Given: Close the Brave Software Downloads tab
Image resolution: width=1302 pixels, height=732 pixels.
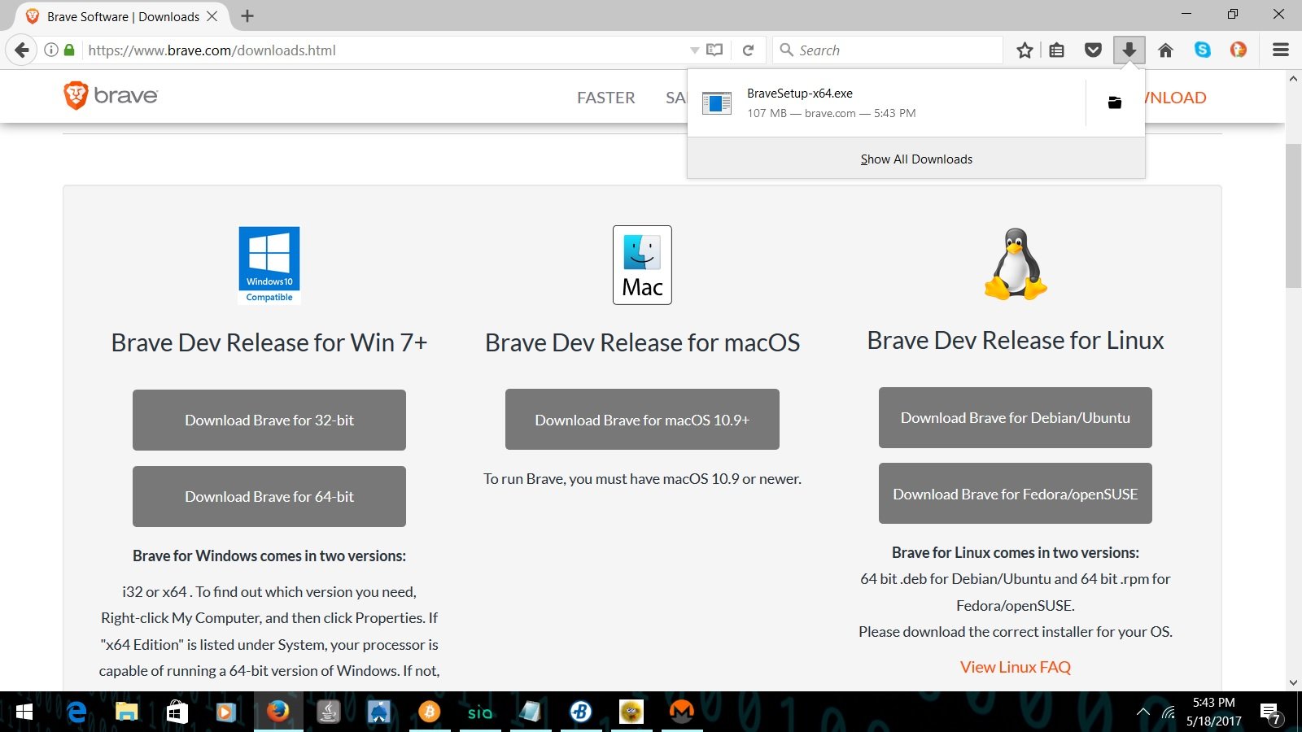Looking at the screenshot, I should pyautogui.click(x=212, y=16).
